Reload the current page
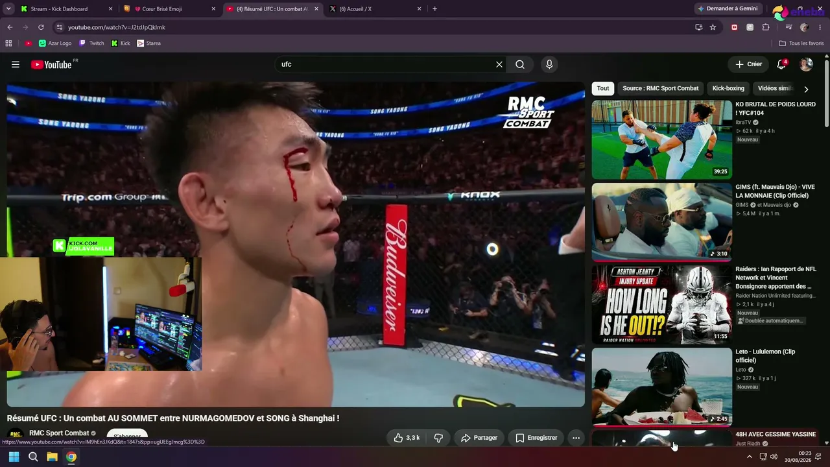This screenshot has height=467, width=830. (41, 27)
